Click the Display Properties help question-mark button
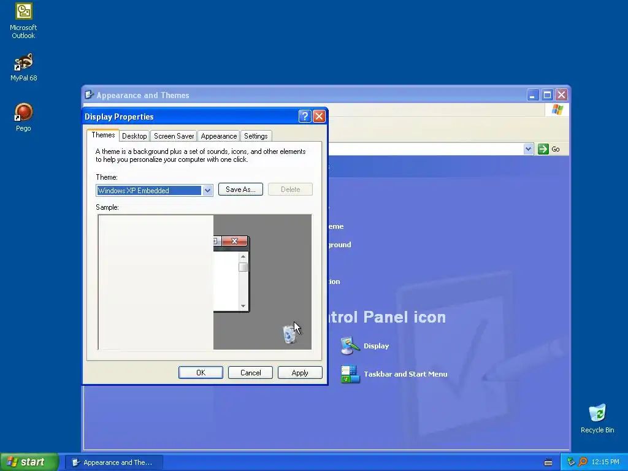The image size is (628, 471). (305, 116)
